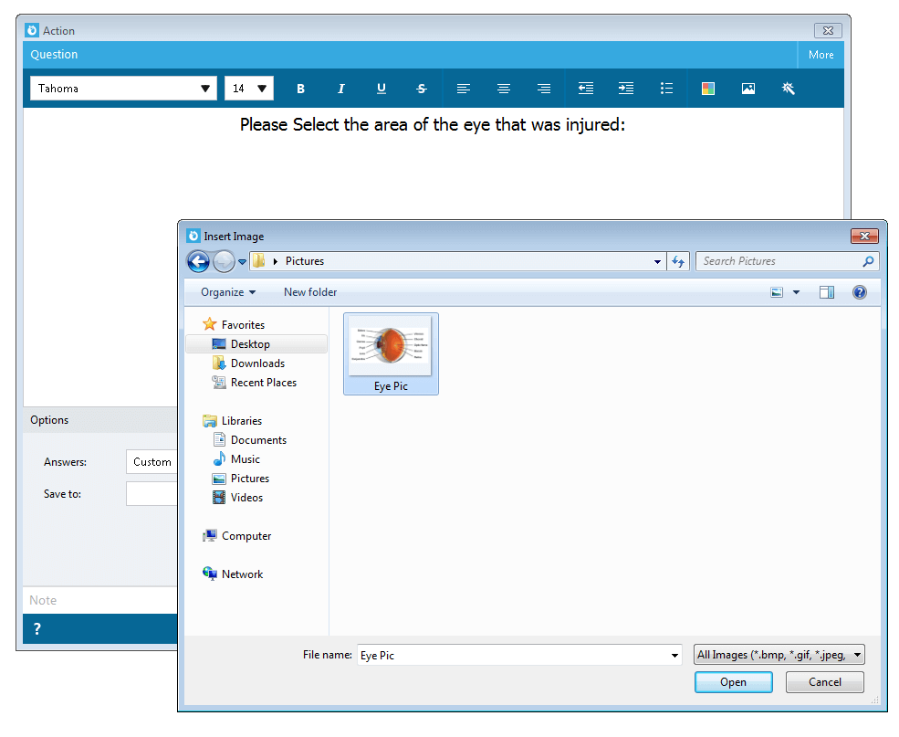The image size is (899, 737).
Task: Expand the All Images file type dropdown
Action: (779, 655)
